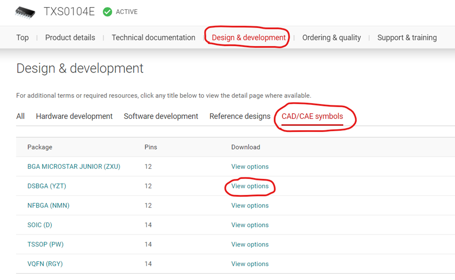Switch to Reference designs tab
This screenshot has width=455, height=280.
pyautogui.click(x=240, y=116)
